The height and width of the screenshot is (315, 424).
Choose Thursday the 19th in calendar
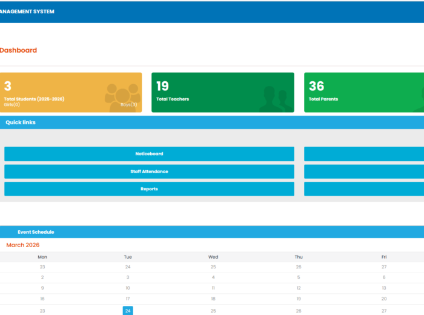click(x=299, y=299)
